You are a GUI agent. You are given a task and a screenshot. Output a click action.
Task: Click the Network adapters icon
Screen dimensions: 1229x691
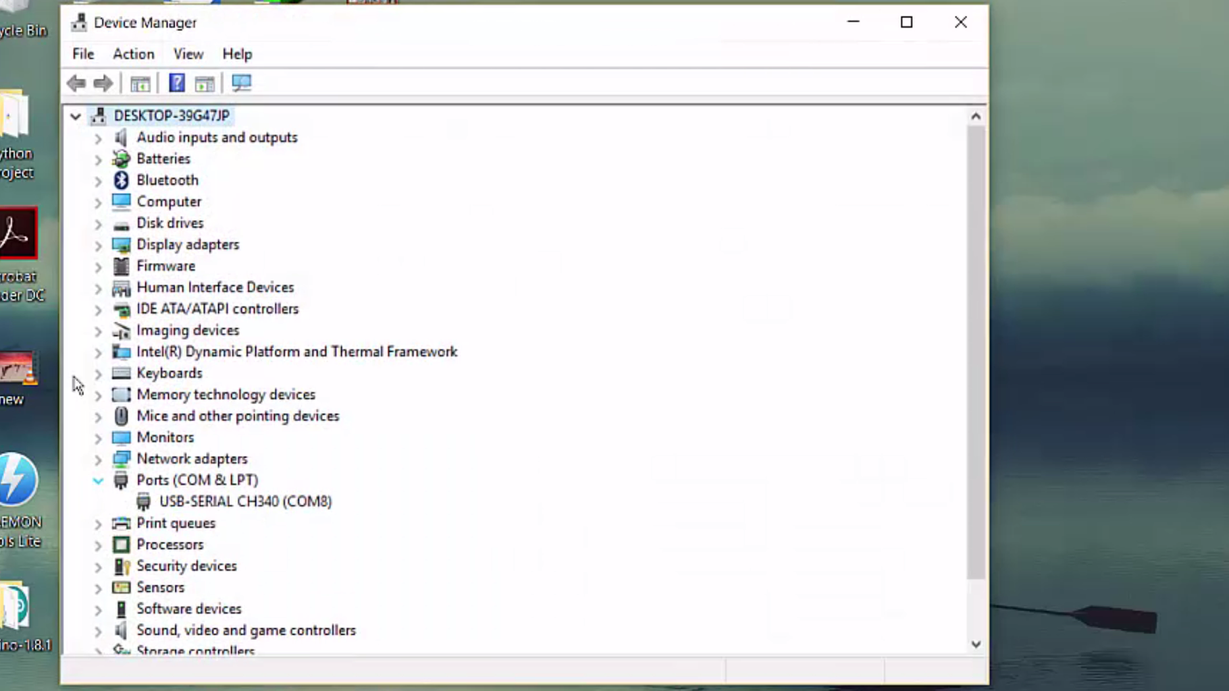[x=121, y=459]
